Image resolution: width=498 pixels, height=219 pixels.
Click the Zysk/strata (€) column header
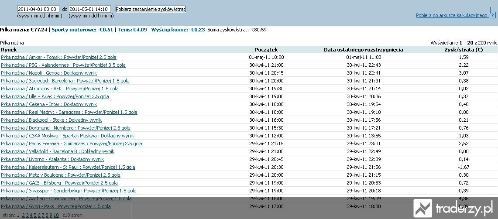pos(464,50)
